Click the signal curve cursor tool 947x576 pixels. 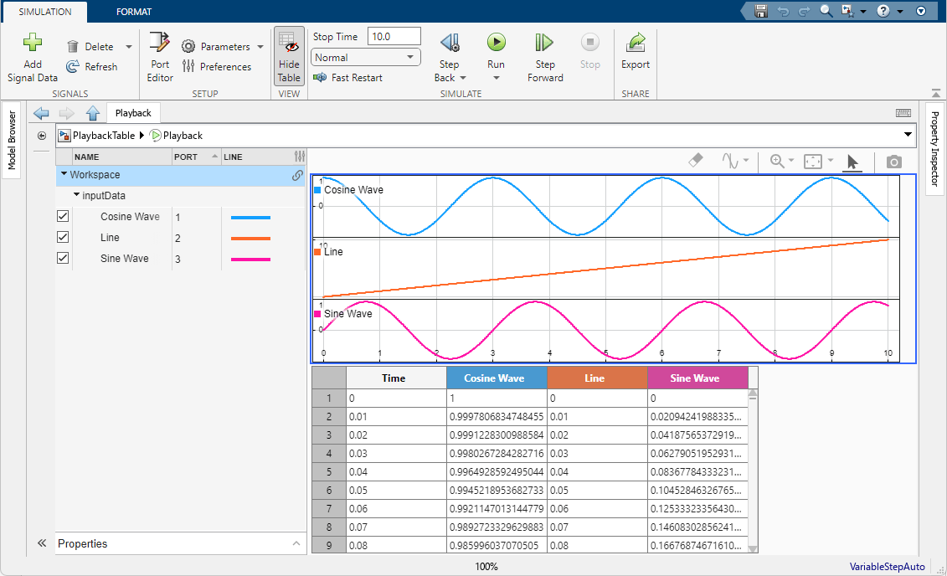[x=729, y=161]
